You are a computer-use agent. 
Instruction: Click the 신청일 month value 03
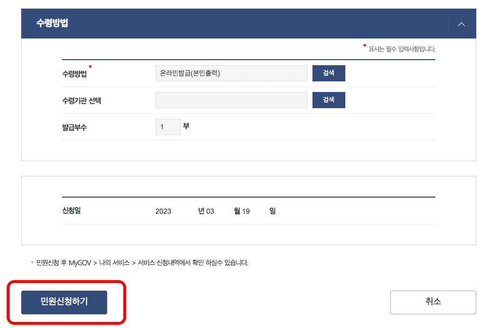(210, 211)
